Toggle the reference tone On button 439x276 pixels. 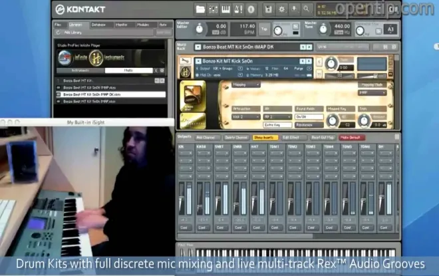coord(378,31)
